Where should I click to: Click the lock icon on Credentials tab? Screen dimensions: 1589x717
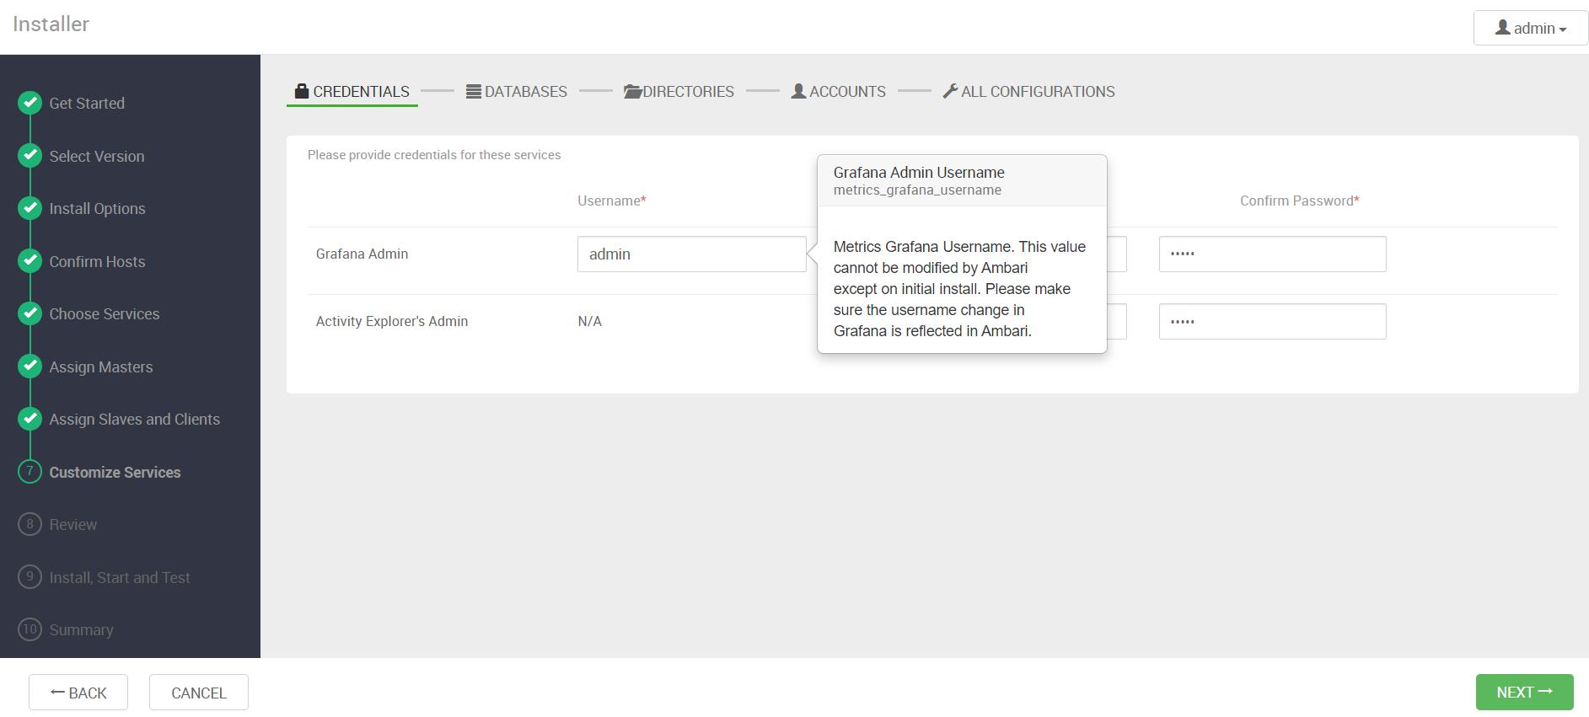point(302,91)
